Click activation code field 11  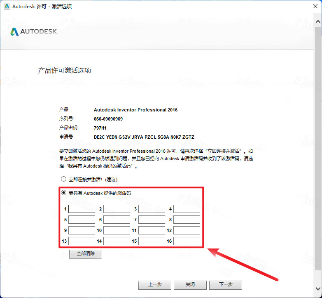(x=152, y=230)
